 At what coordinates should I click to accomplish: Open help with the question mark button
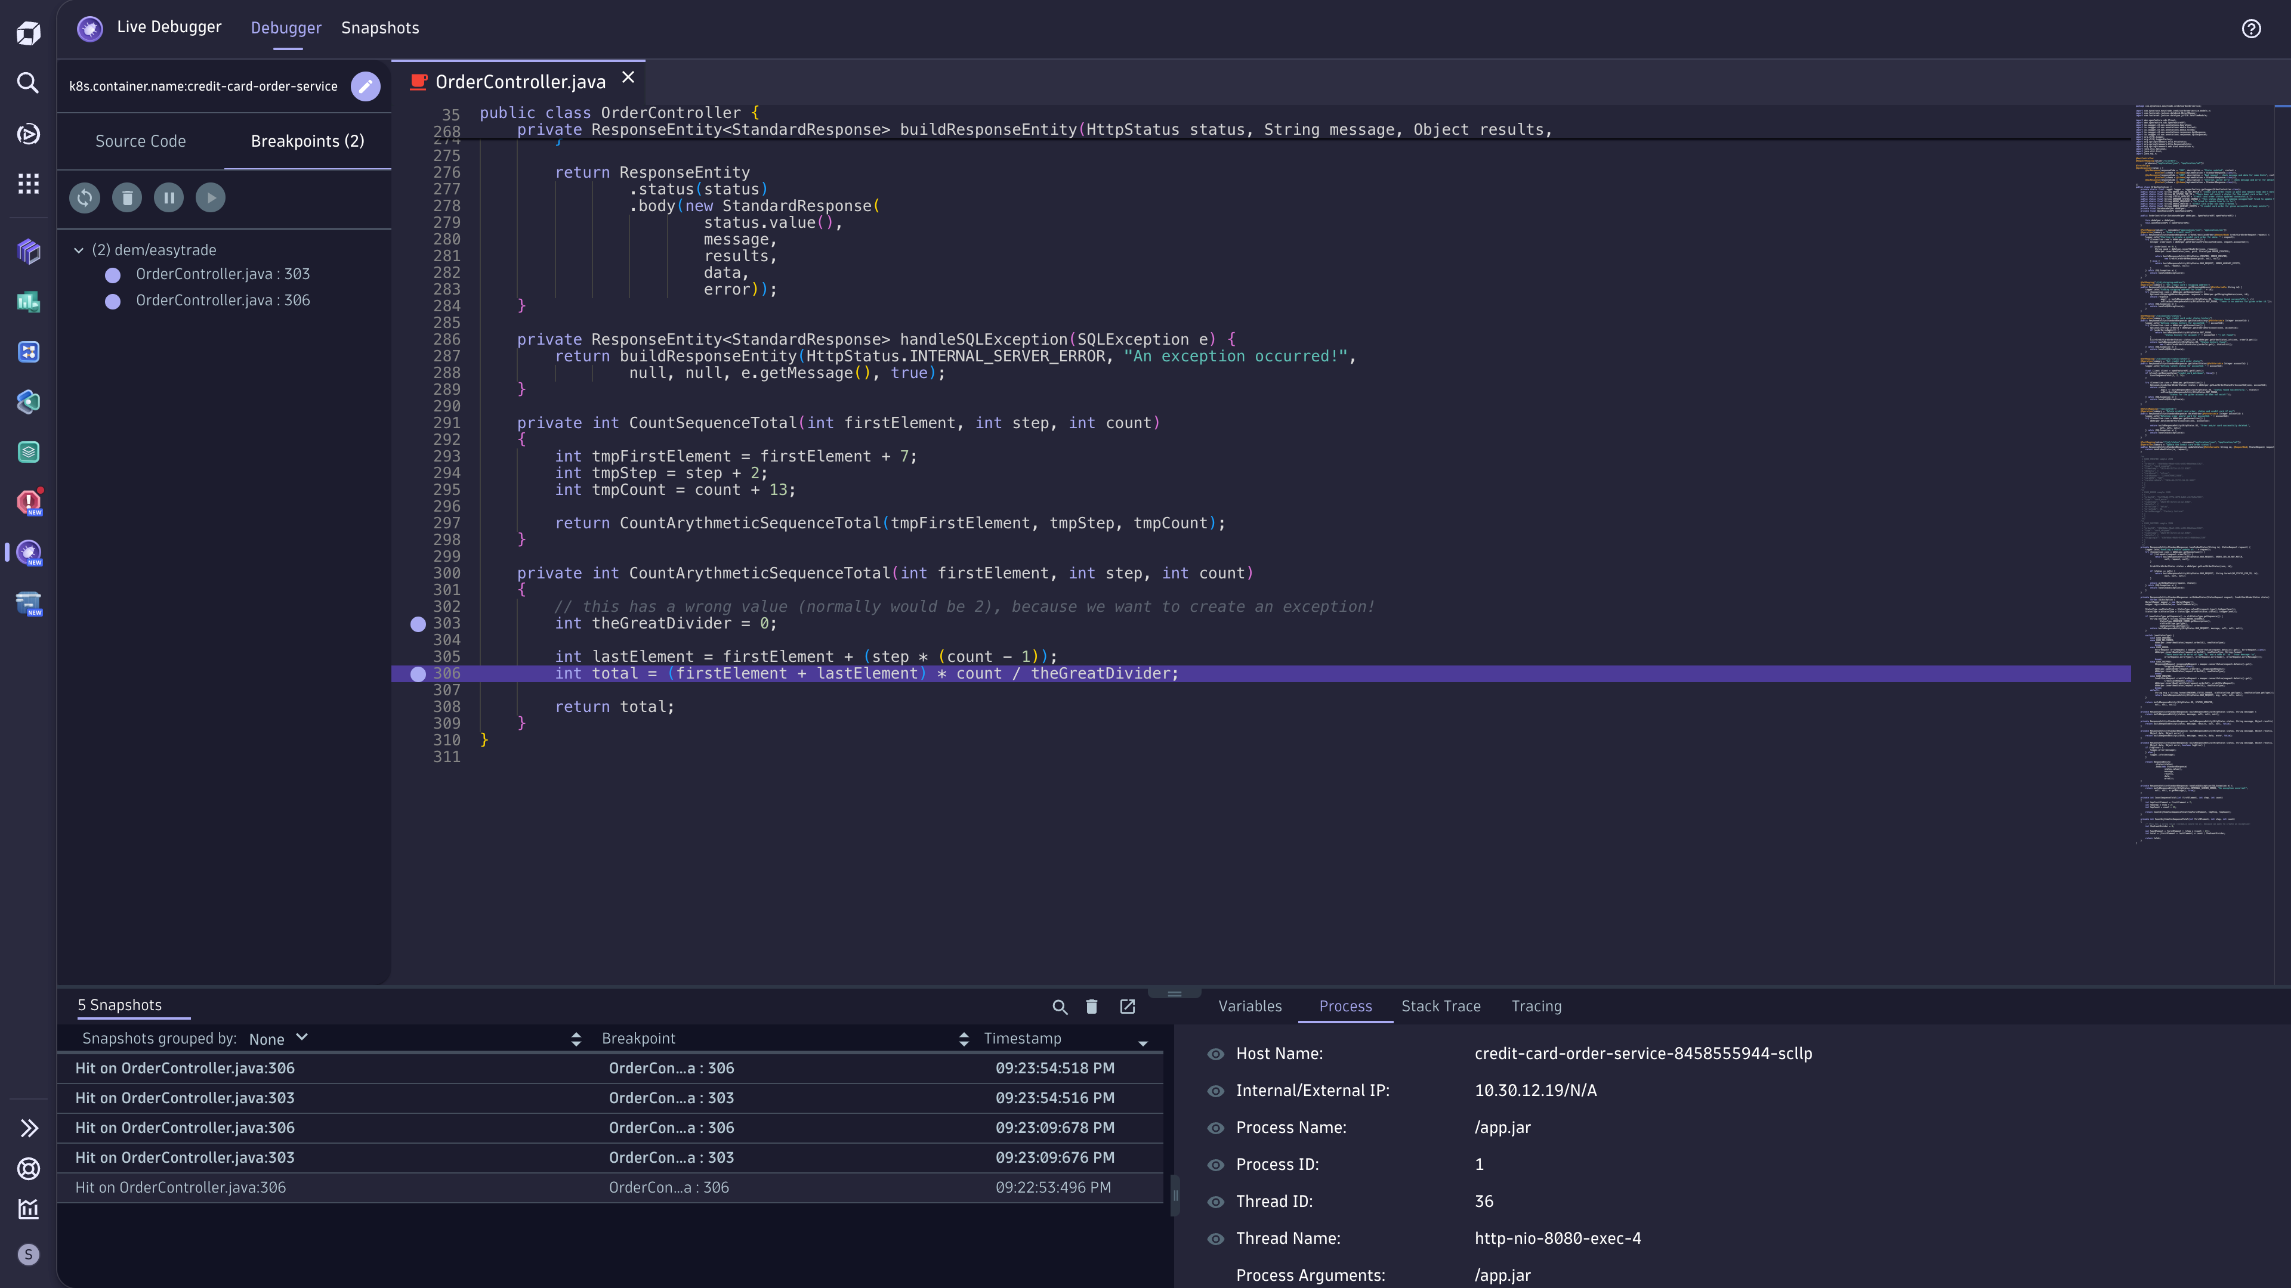tap(2251, 29)
